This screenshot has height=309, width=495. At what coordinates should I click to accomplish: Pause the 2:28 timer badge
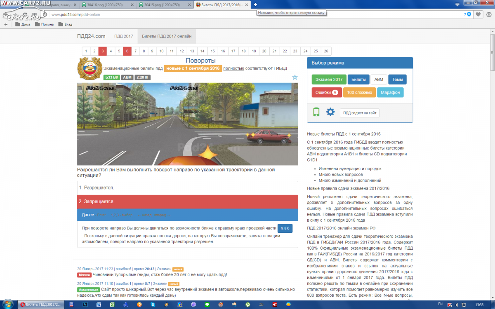pos(142,77)
